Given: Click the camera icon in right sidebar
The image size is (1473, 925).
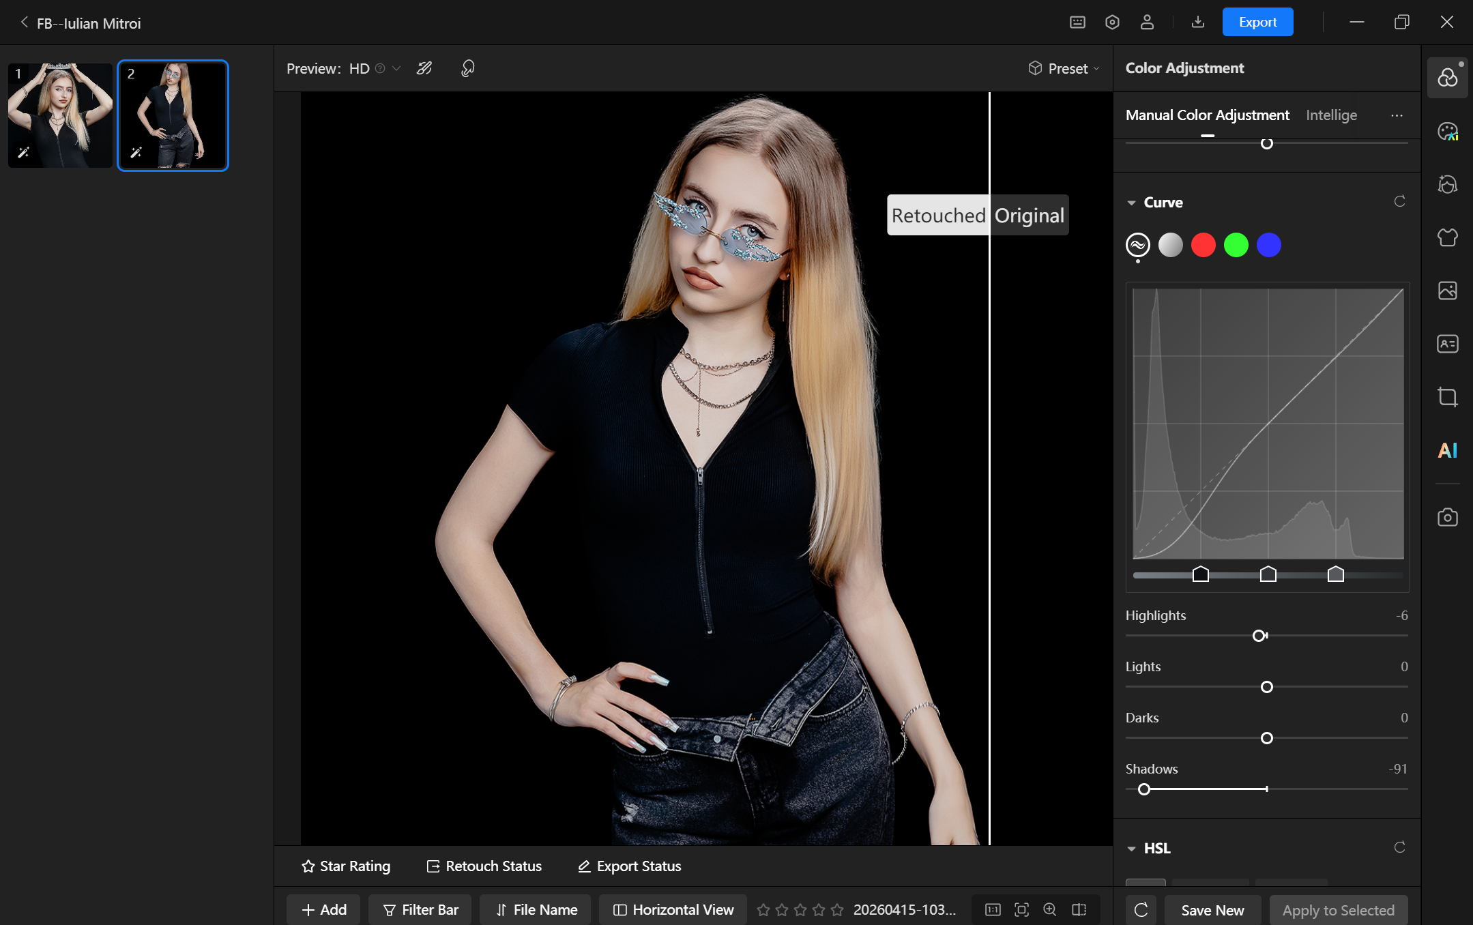Looking at the screenshot, I should click(1447, 517).
